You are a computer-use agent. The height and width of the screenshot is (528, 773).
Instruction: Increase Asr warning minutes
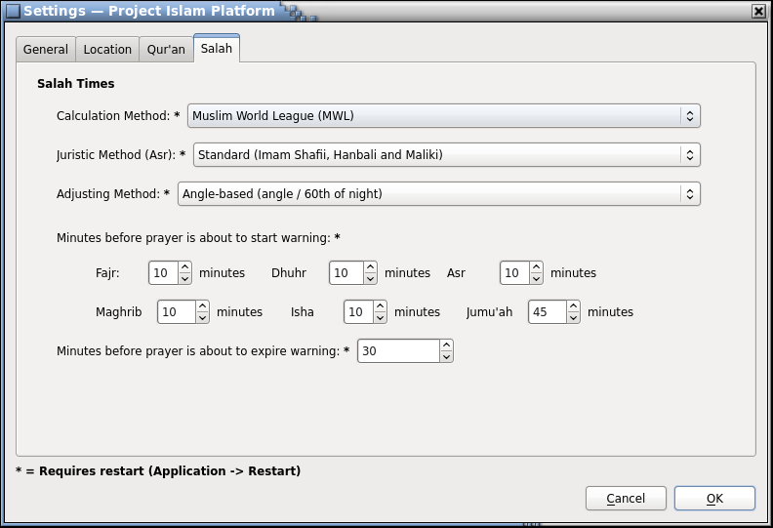point(537,267)
